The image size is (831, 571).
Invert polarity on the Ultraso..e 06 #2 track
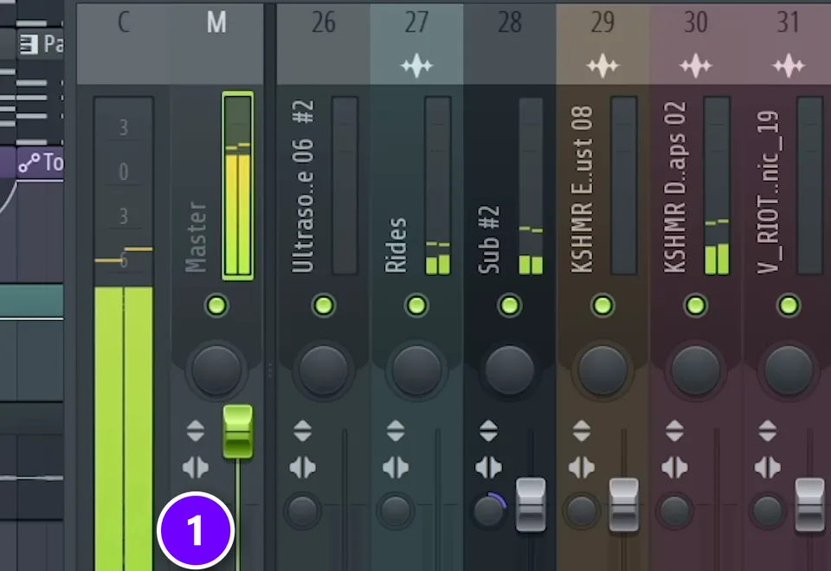coord(303,431)
